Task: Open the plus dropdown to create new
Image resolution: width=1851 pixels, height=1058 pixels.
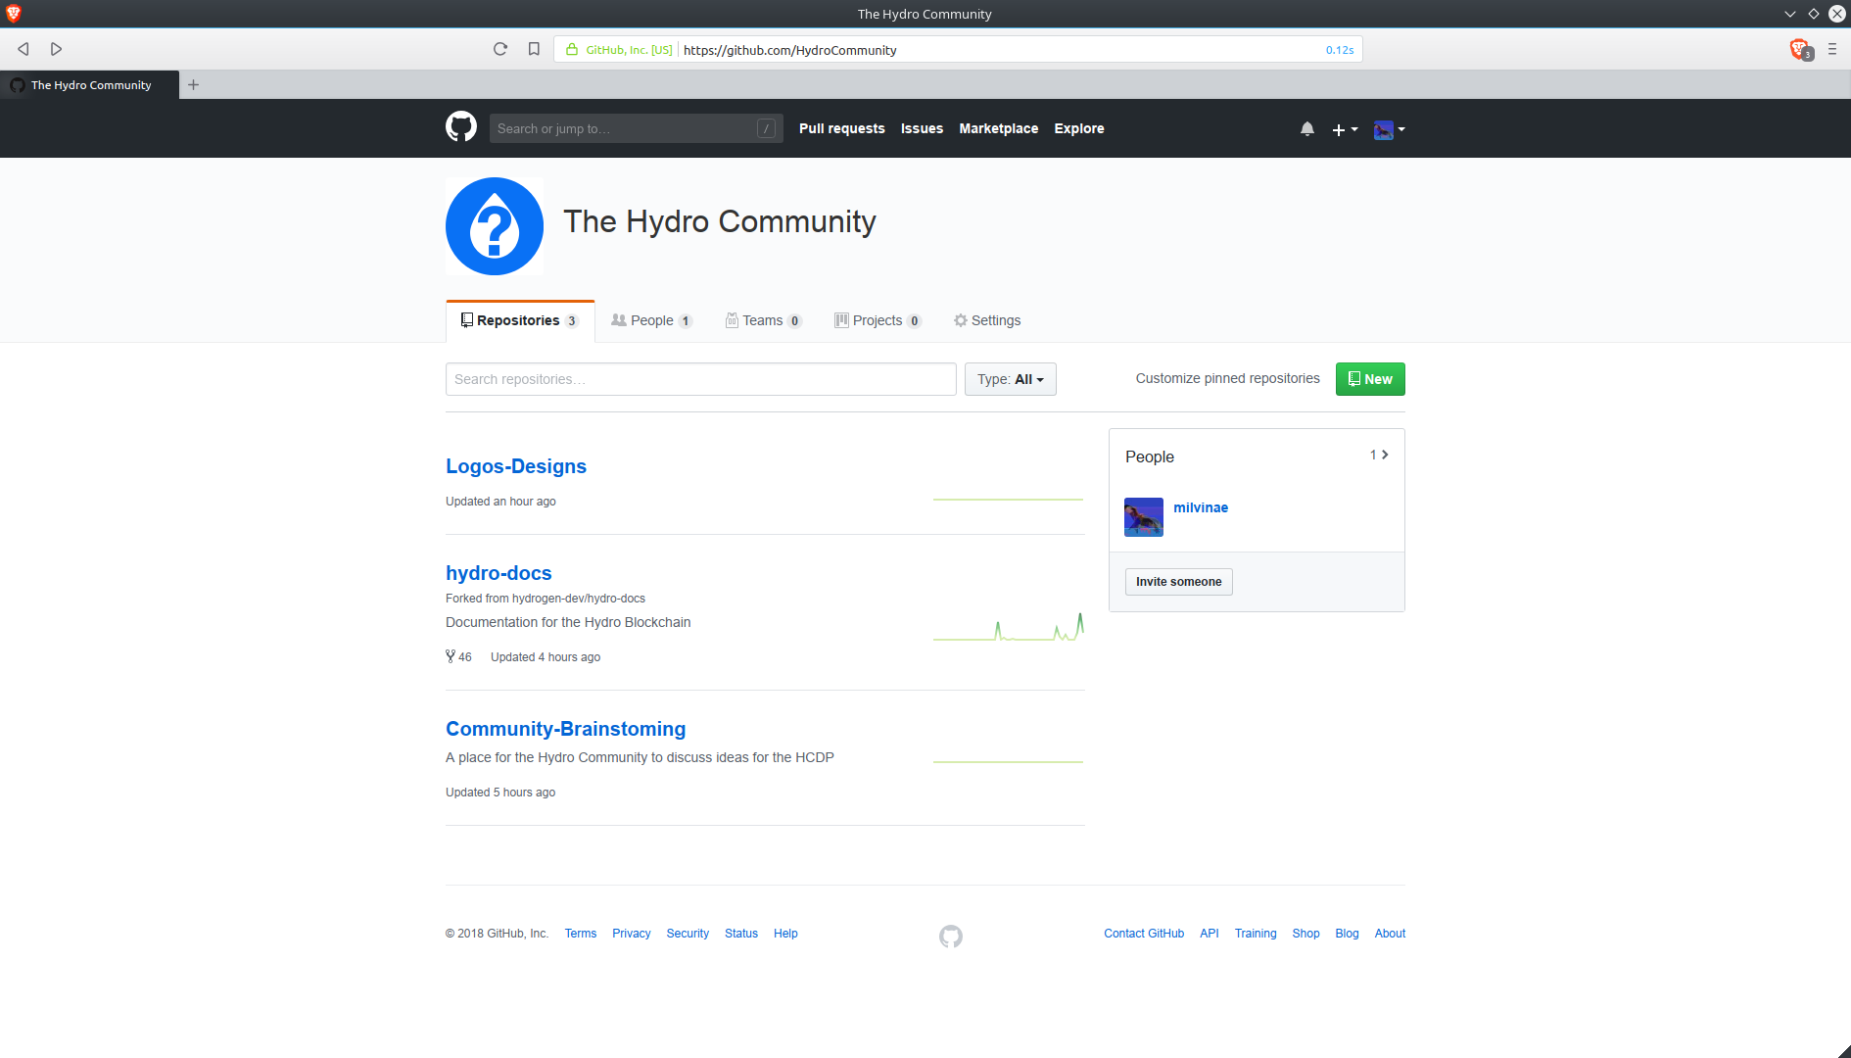Action: 1345,128
